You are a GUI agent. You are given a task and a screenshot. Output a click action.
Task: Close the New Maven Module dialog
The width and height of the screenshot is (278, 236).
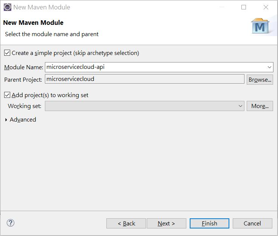tap(266, 7)
